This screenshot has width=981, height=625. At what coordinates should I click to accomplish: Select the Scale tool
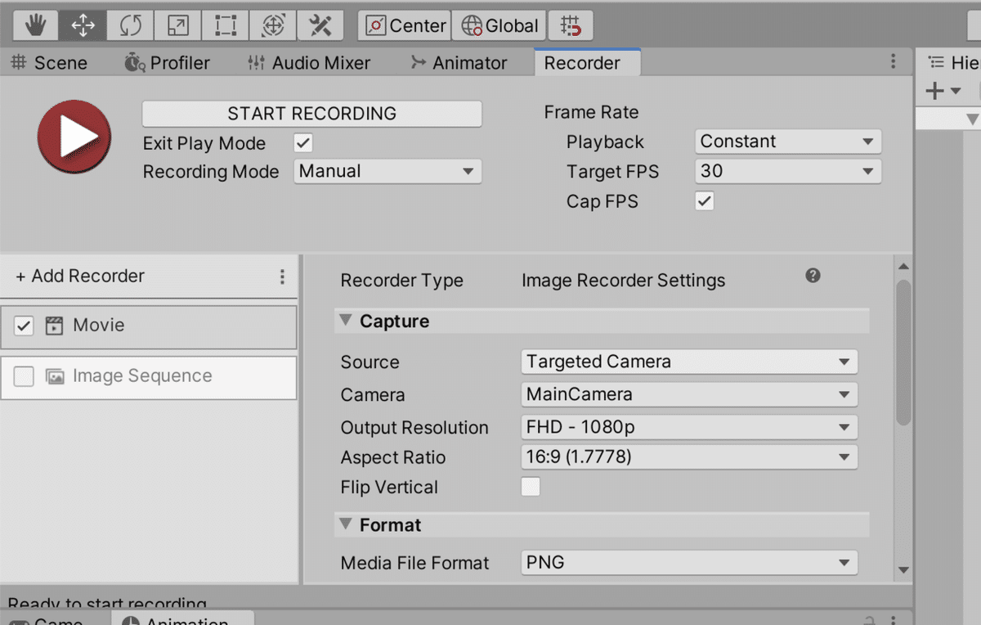coord(177,25)
